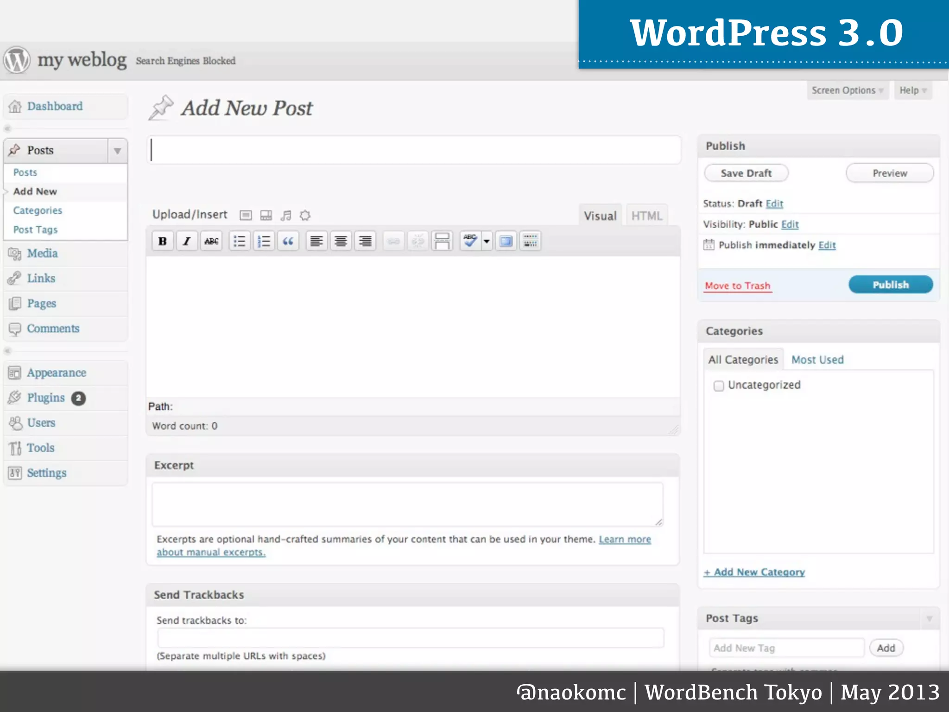The height and width of the screenshot is (712, 949).
Task: Click the blue Publish button
Action: [x=890, y=285]
